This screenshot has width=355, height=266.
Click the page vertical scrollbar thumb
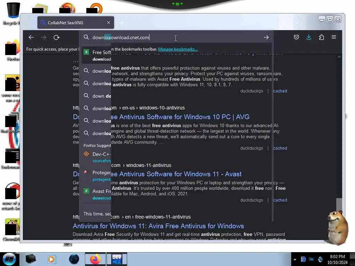pyautogui.click(x=339, y=205)
